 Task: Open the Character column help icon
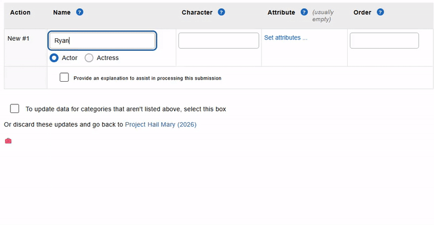click(x=221, y=12)
